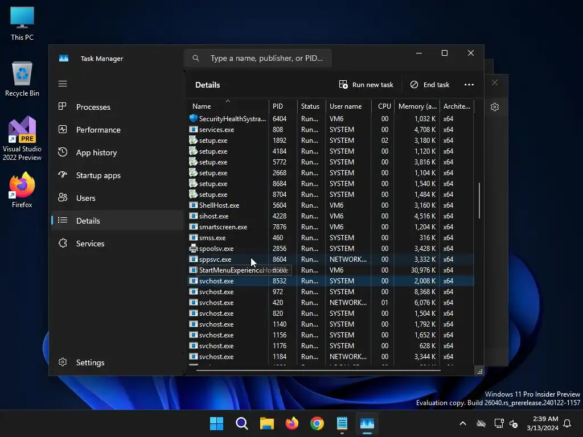Open Task Manager Settings
This screenshot has height=437, width=583.
(117, 362)
